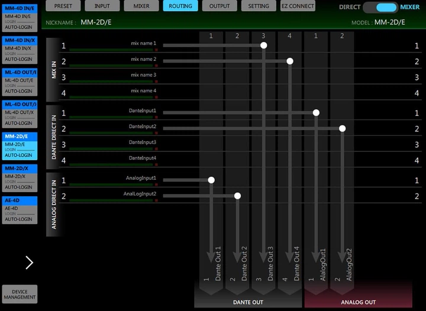Click the Dante Out 1 arrow label
Image resolution: width=426 pixels, height=311 pixels.
[218, 264]
